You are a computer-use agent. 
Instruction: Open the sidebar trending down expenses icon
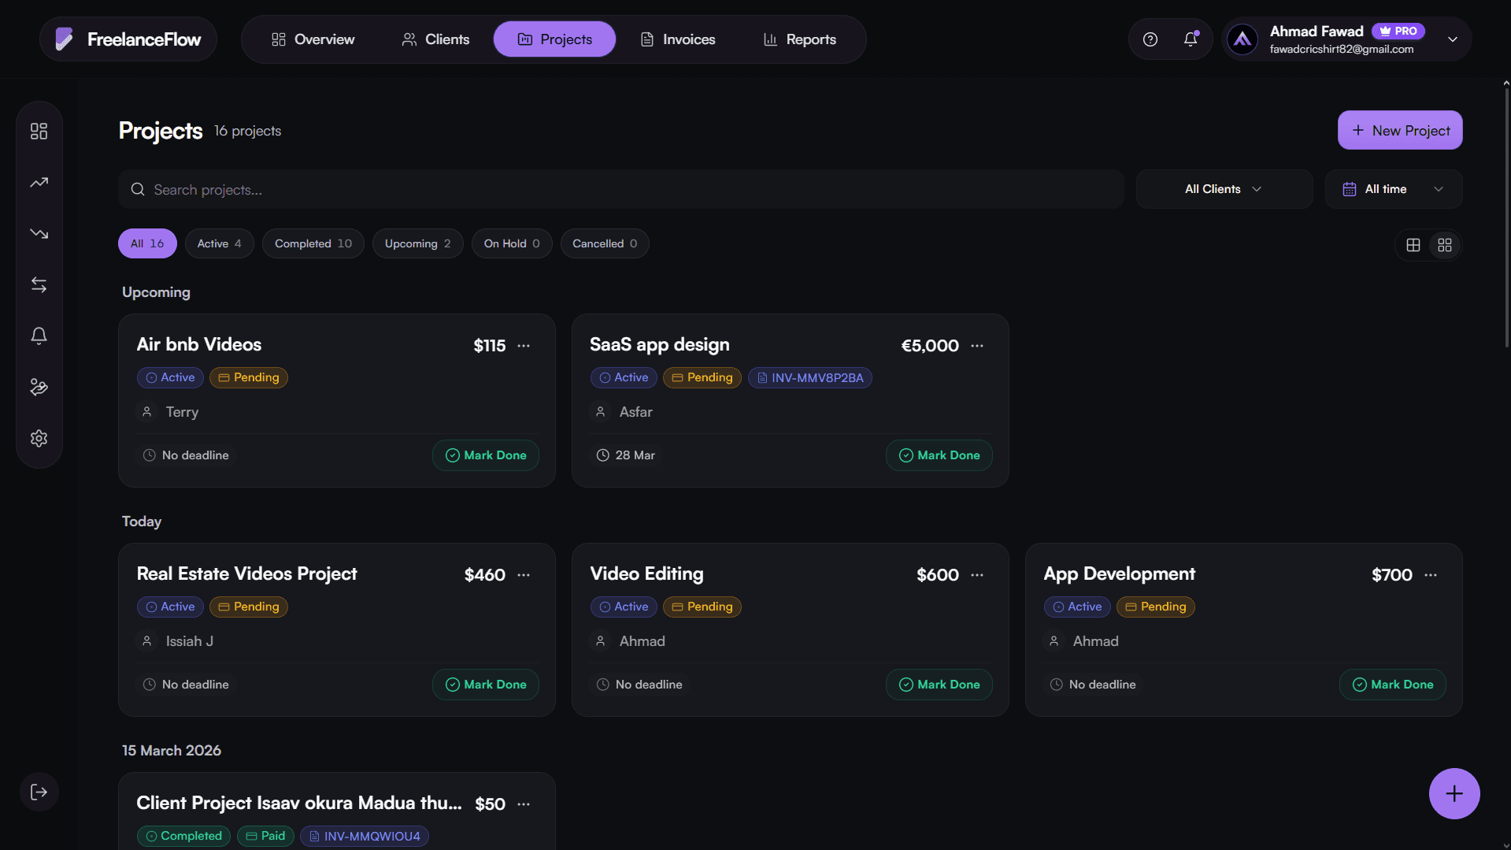click(x=39, y=233)
